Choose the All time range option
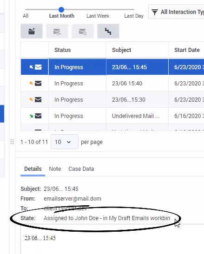The image size is (204, 254). pyautogui.click(x=26, y=16)
